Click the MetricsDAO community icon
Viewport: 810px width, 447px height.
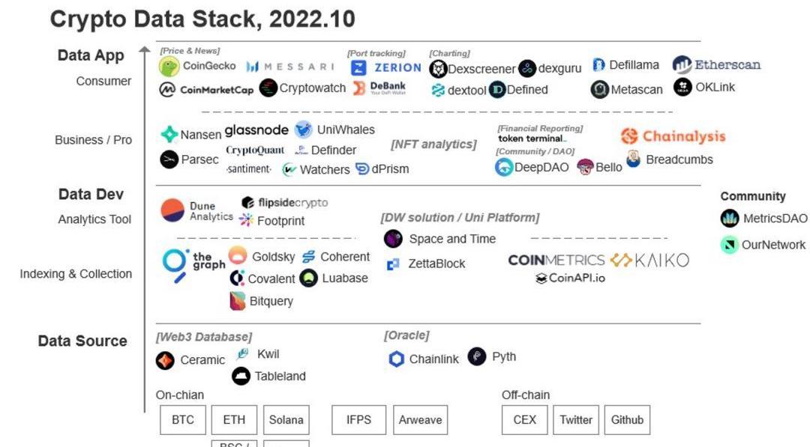point(730,219)
